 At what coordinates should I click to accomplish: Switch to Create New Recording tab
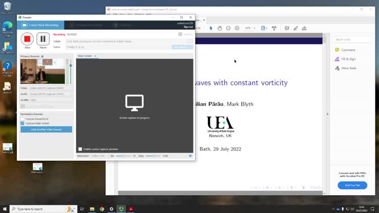point(41,25)
